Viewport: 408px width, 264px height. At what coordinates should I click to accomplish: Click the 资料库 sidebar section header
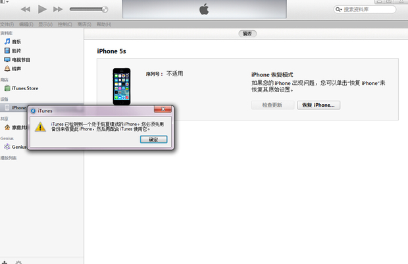tap(6, 33)
